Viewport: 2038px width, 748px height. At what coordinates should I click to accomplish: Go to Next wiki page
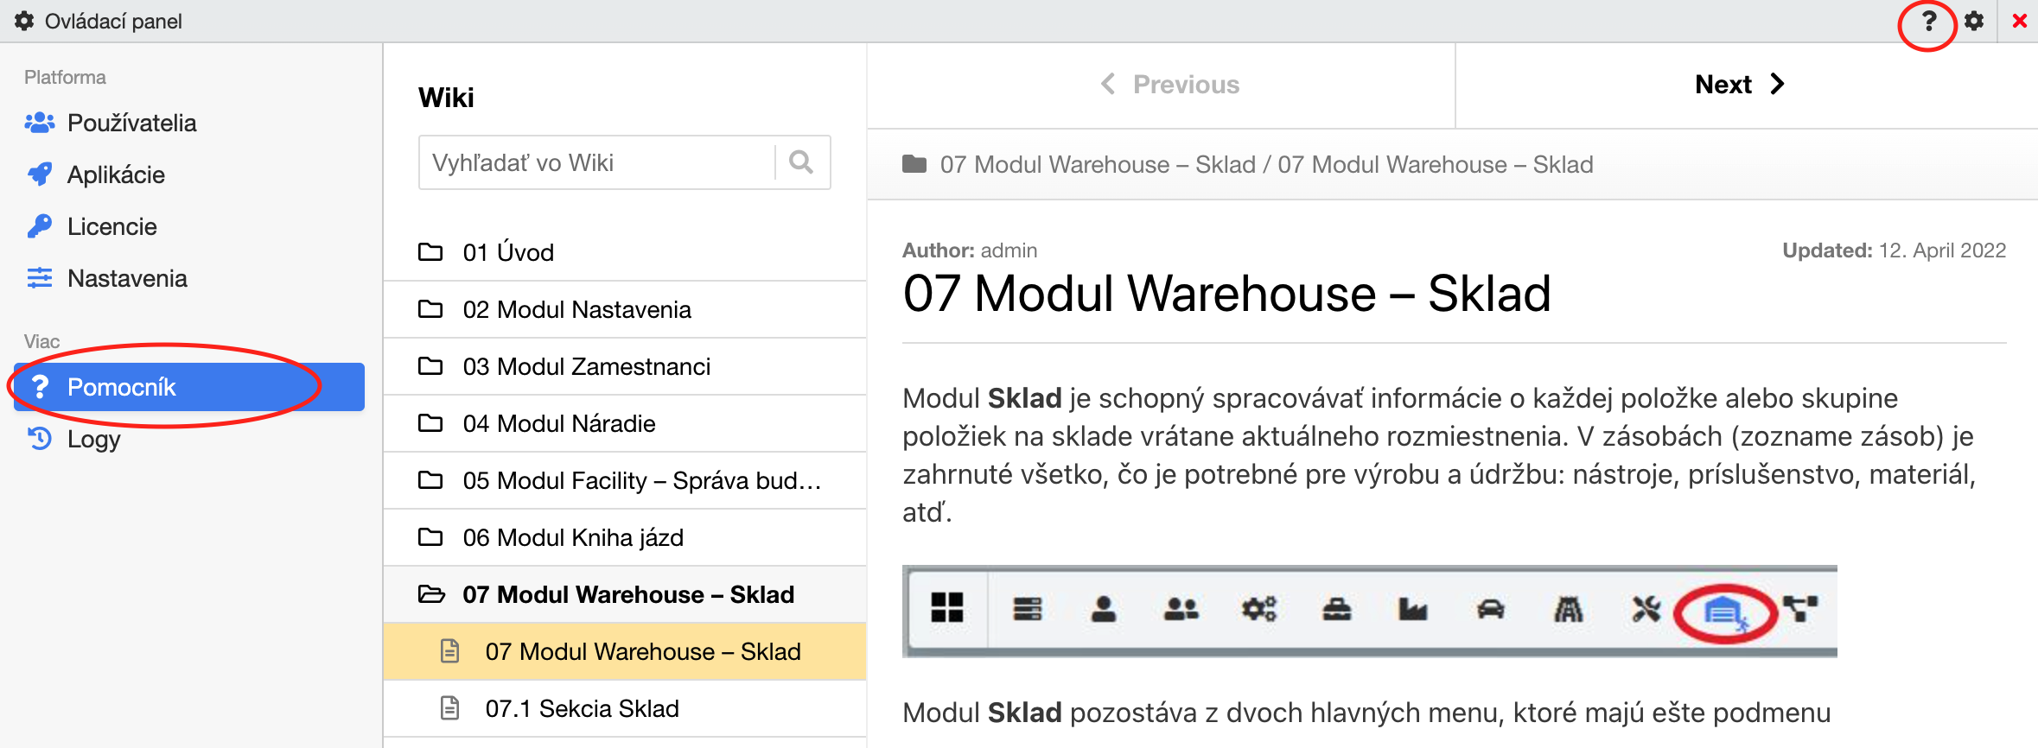coord(1739,85)
